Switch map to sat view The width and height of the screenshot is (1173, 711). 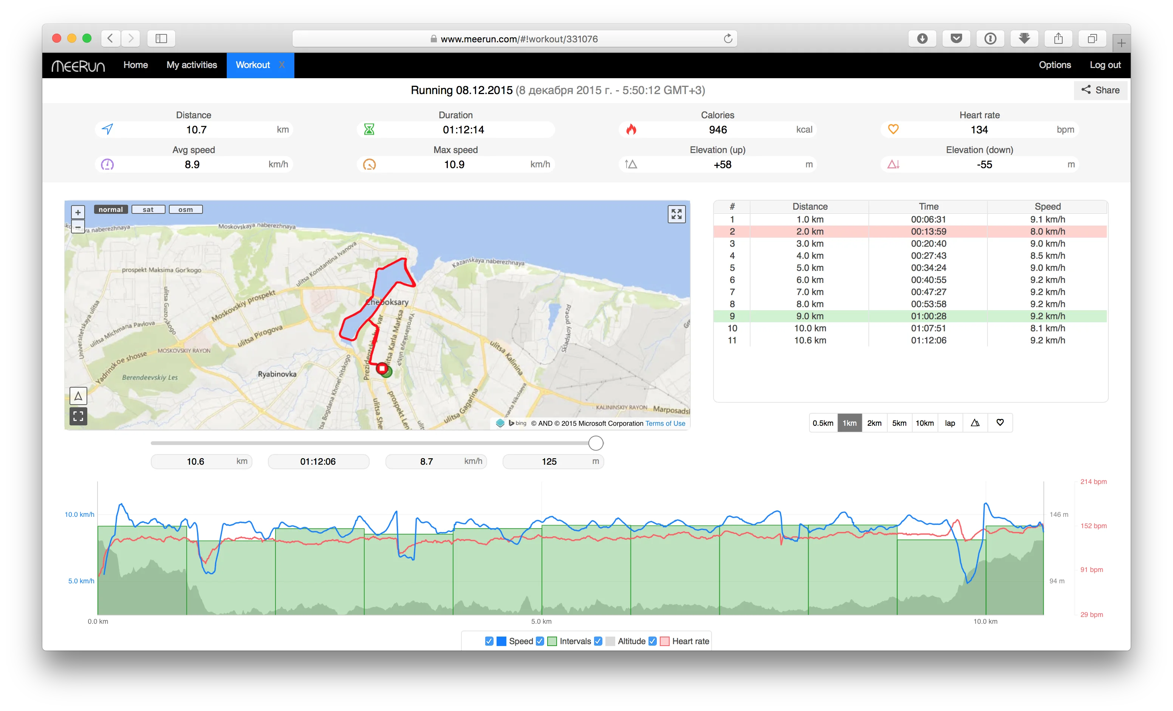pos(148,209)
